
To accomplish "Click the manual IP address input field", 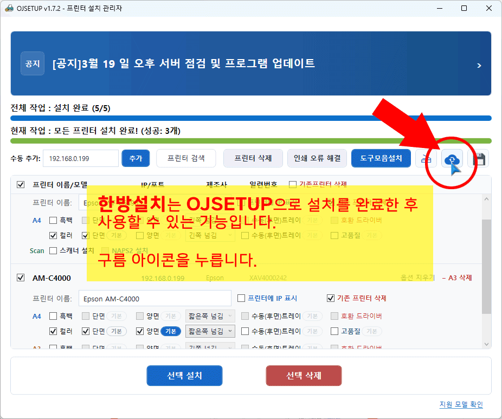I will point(80,158).
